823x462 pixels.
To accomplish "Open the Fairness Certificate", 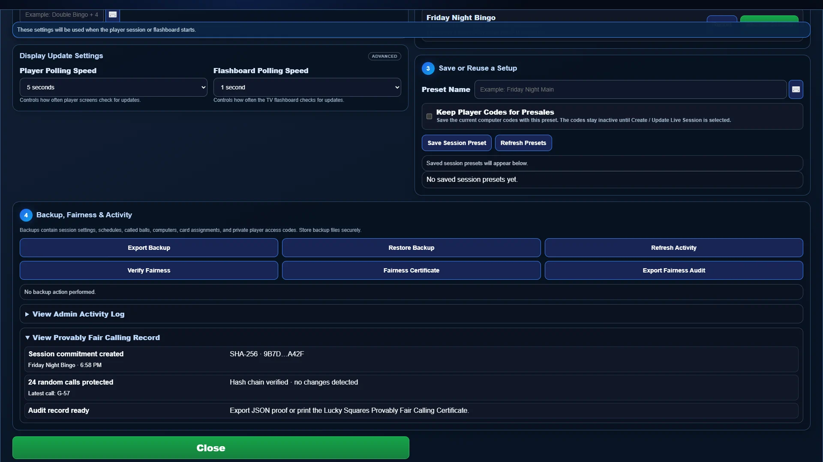I will click(x=411, y=270).
